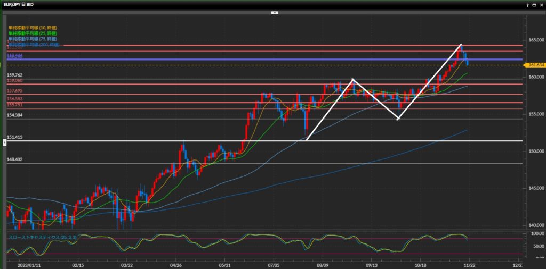Viewport: 546px width, 269px height.
Task: Select the 148.402 support line label
Action: tap(14, 159)
